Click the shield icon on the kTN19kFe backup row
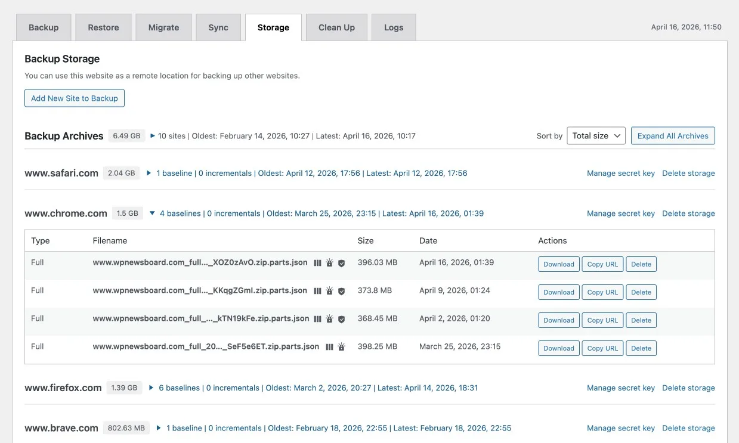The width and height of the screenshot is (739, 443). (341, 319)
